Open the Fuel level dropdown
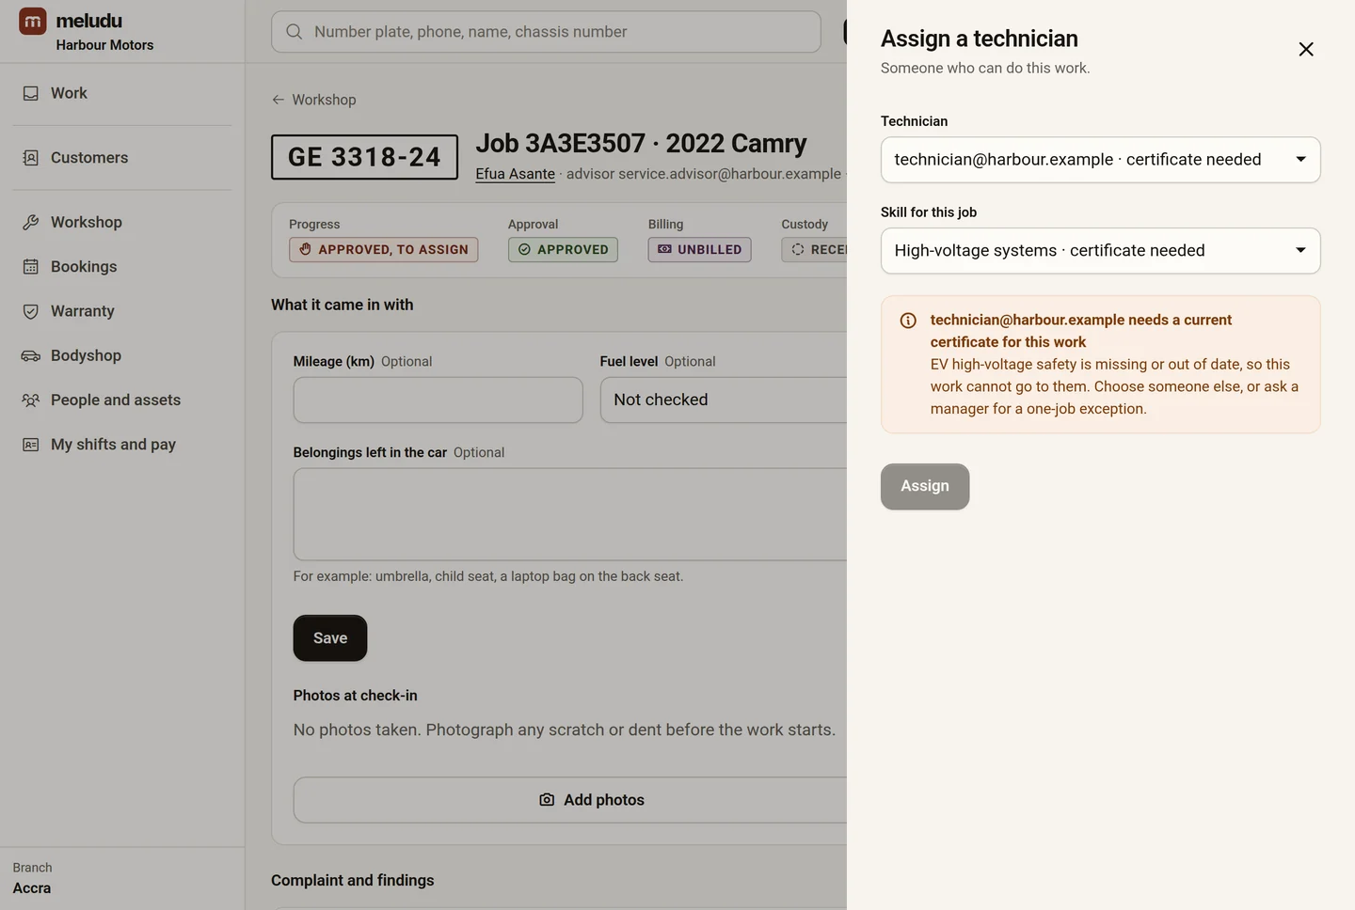This screenshot has height=910, width=1355. pyautogui.click(x=725, y=400)
